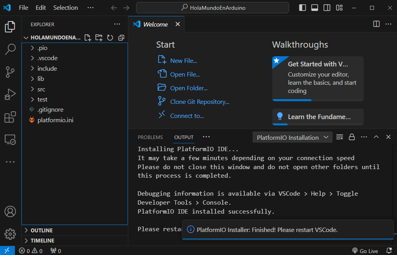Show additional activity bar views ellipsis

tap(10, 162)
